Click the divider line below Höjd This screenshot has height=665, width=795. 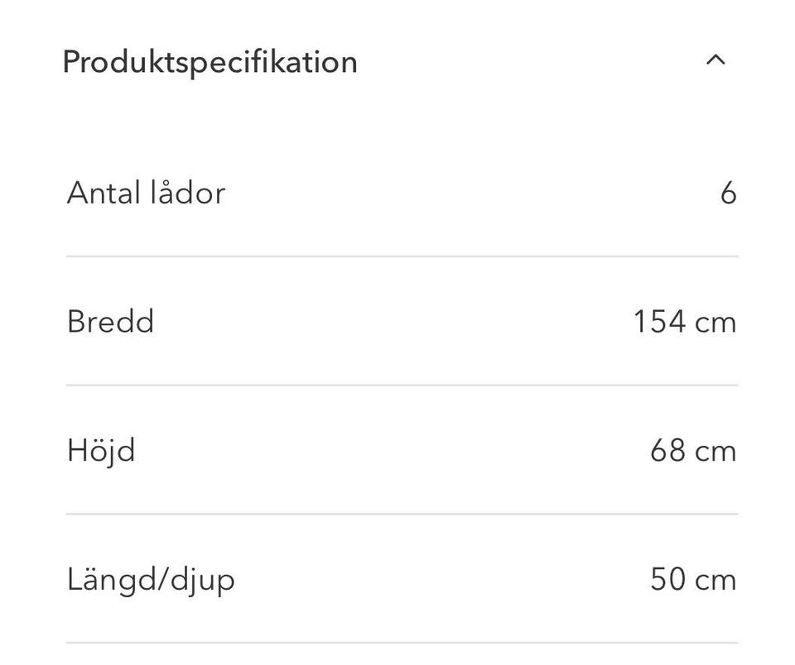402,514
